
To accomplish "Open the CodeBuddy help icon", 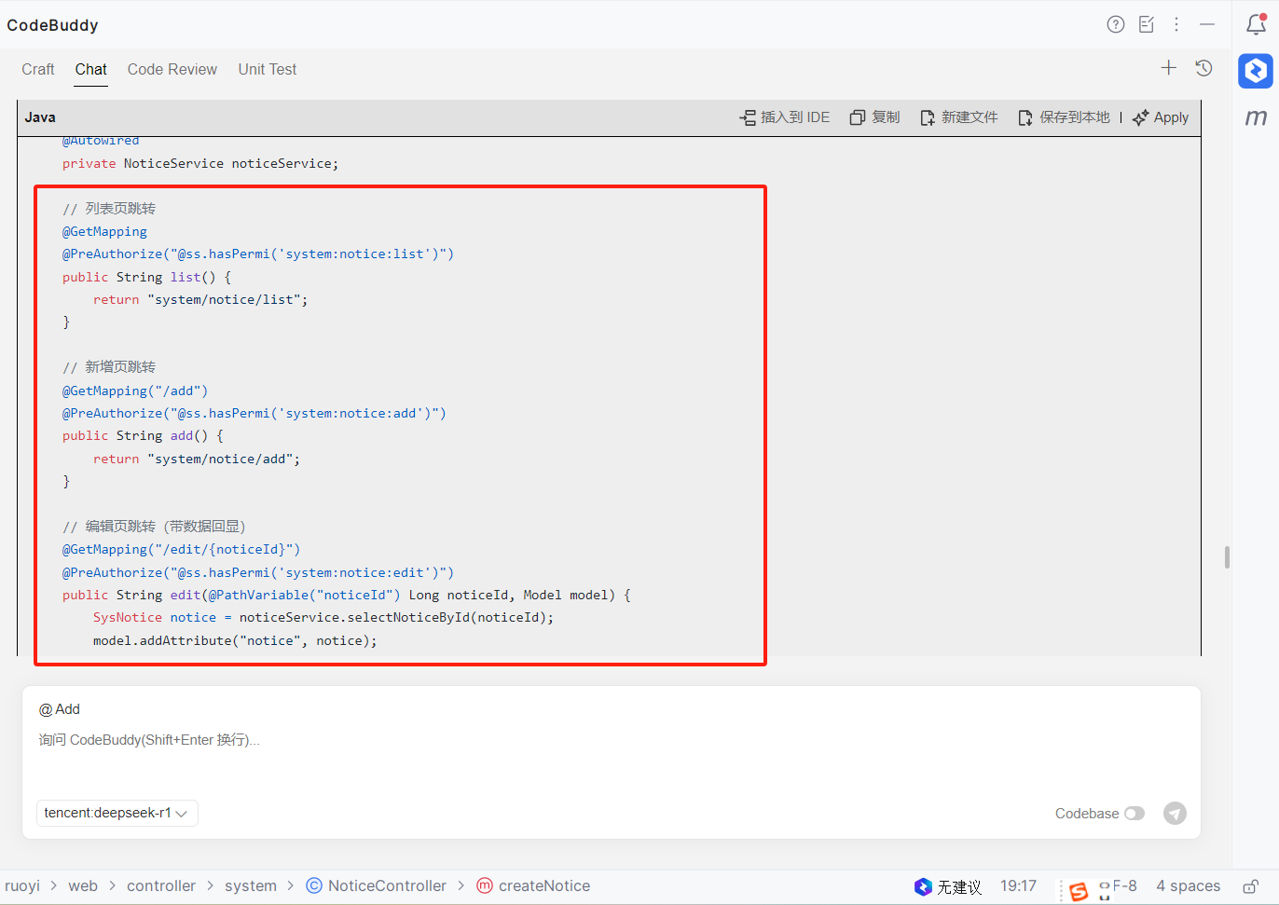I will click(1116, 25).
